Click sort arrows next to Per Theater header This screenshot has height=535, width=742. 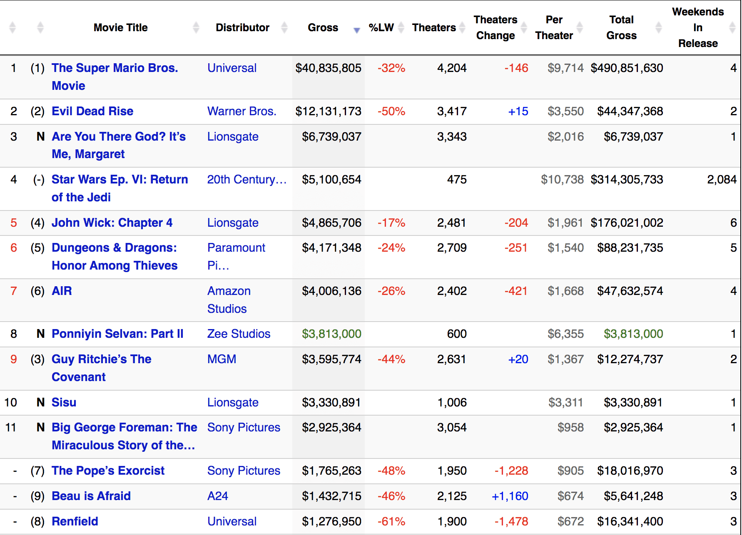pyautogui.click(x=580, y=27)
